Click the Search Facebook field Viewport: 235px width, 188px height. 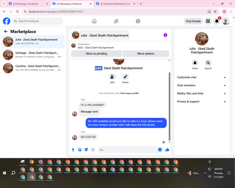[x=38, y=21]
